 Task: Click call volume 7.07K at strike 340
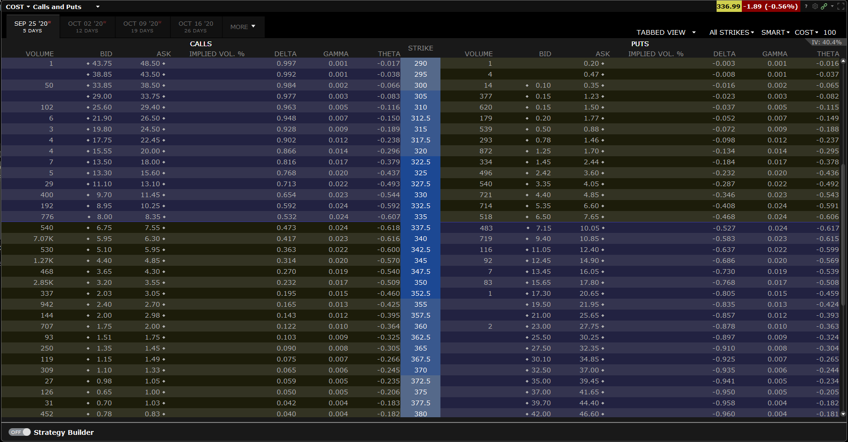[x=43, y=239]
